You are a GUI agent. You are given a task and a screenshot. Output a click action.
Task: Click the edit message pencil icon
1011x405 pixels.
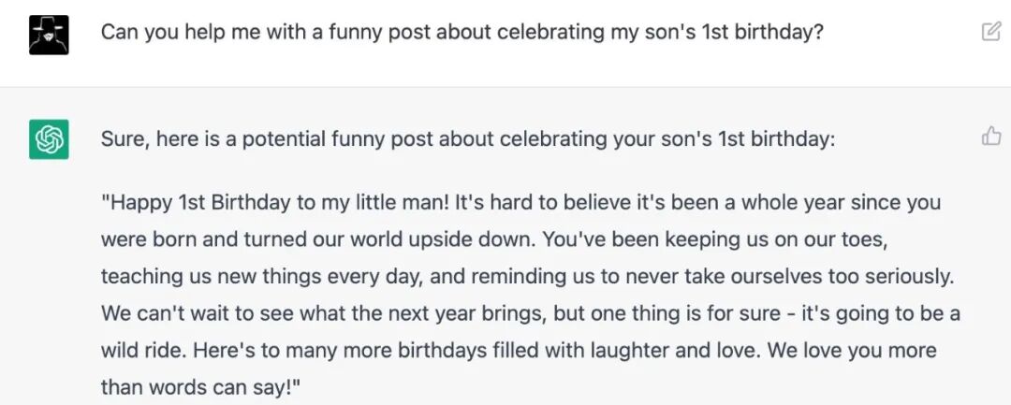point(990,32)
